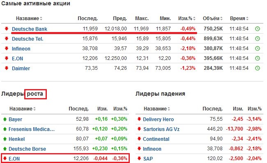Click the clock icon in E.ON active stocks row
Image resolution: width=267 pixels, height=163 pixels.
coord(258,58)
